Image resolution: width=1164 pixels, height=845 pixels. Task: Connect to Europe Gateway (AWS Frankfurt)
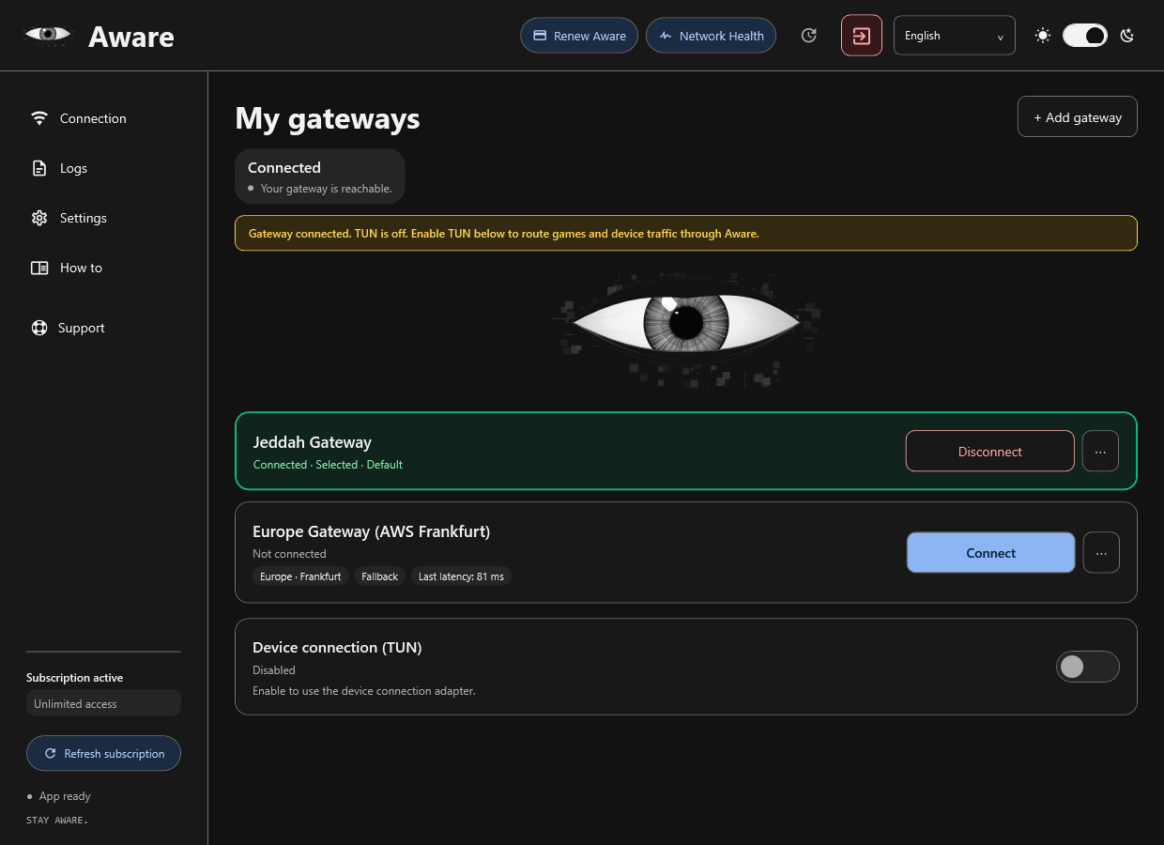990,553
